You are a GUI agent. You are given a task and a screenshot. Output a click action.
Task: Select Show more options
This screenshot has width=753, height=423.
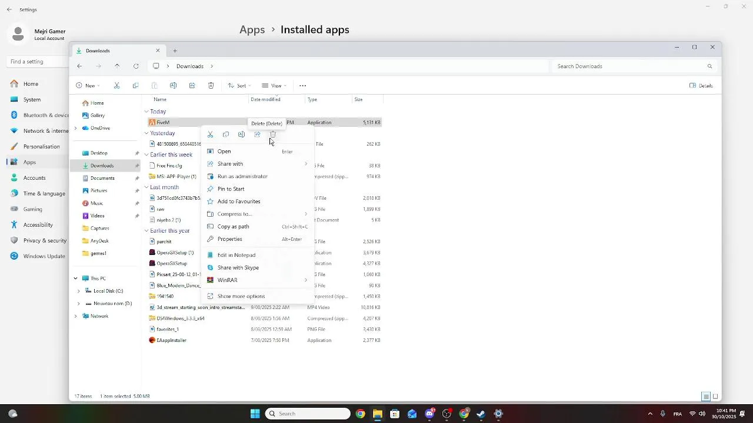click(258, 296)
